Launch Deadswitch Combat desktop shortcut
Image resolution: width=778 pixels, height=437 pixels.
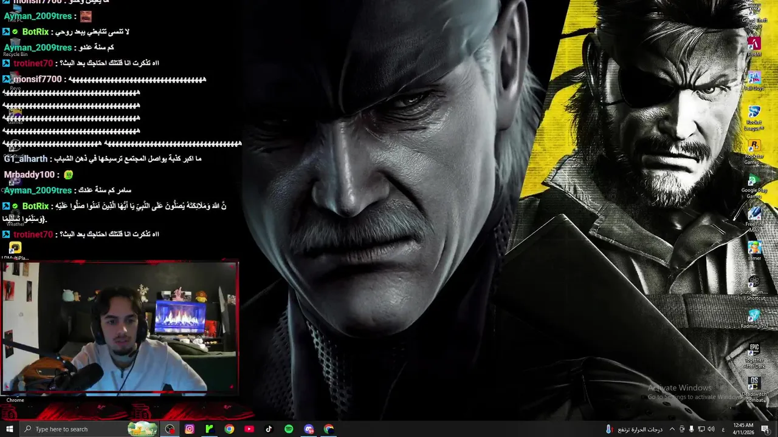pyautogui.click(x=754, y=390)
